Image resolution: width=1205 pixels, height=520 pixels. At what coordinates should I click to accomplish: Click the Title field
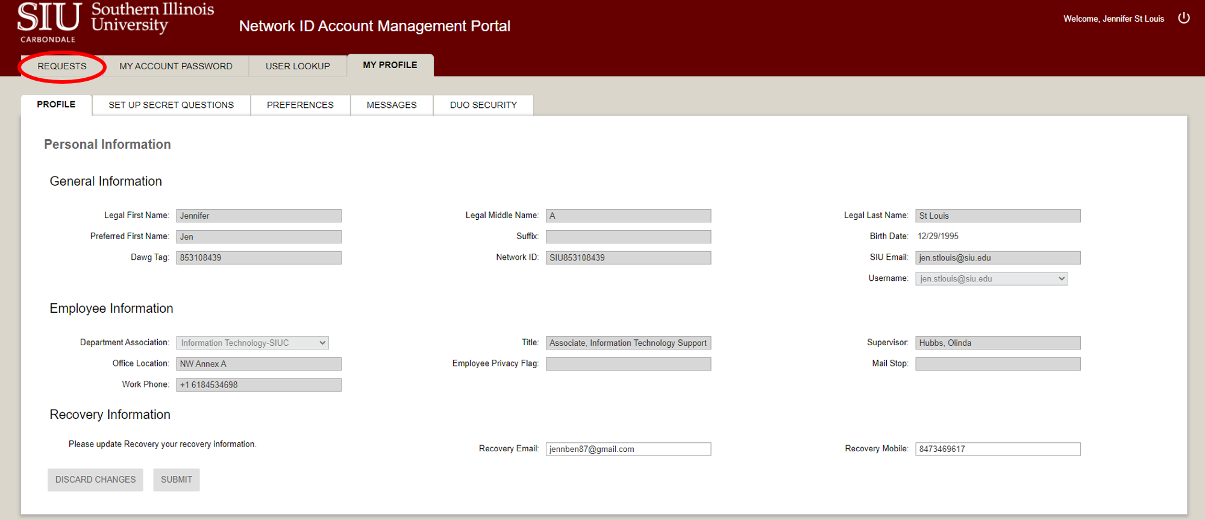tap(628, 343)
